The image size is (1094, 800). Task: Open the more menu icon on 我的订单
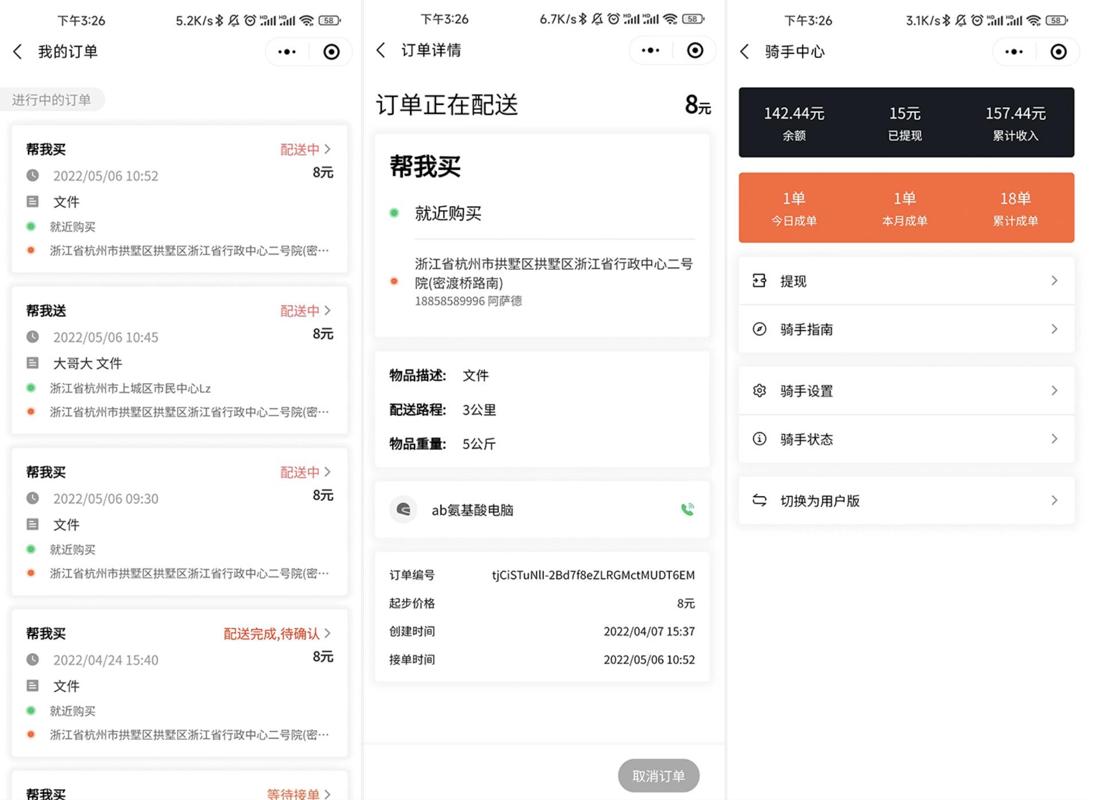(286, 51)
